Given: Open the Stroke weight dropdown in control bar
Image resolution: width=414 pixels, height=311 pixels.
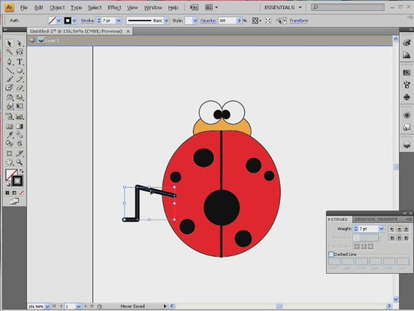Looking at the screenshot, I should pyautogui.click(x=118, y=20).
